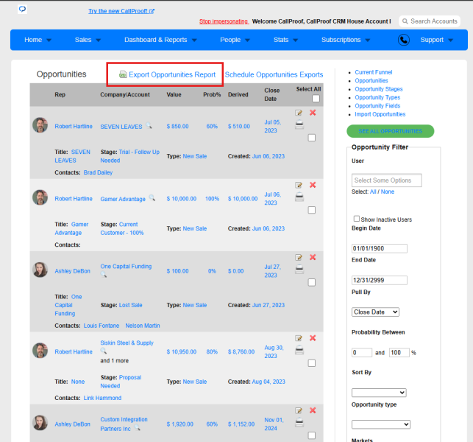Screen dimensions: 473x442
Task: Click Robert Hartline's avatar in SEVEN LEAVES row
Action: tap(40, 125)
